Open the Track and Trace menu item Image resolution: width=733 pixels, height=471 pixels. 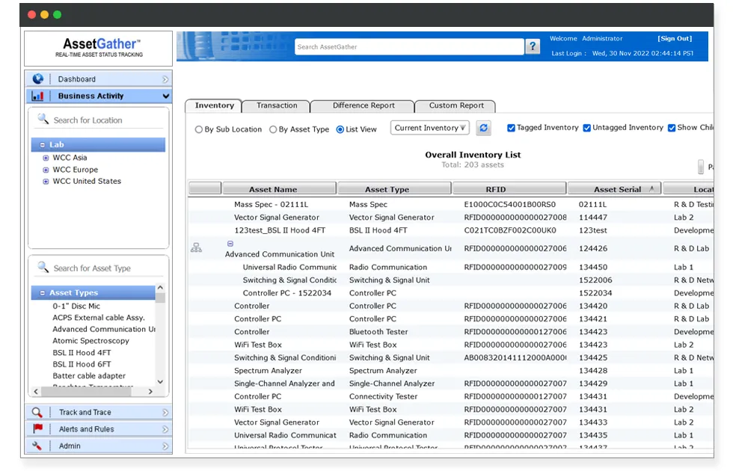point(99,412)
